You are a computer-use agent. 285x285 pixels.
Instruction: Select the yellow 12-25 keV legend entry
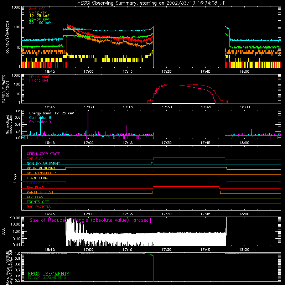39,16
